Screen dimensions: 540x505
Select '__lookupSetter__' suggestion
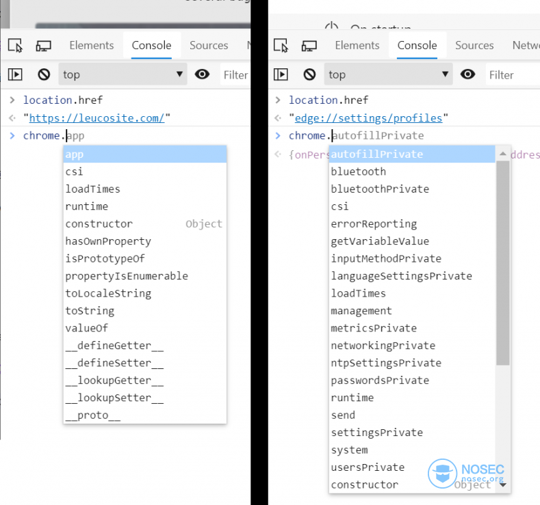[x=145, y=398]
